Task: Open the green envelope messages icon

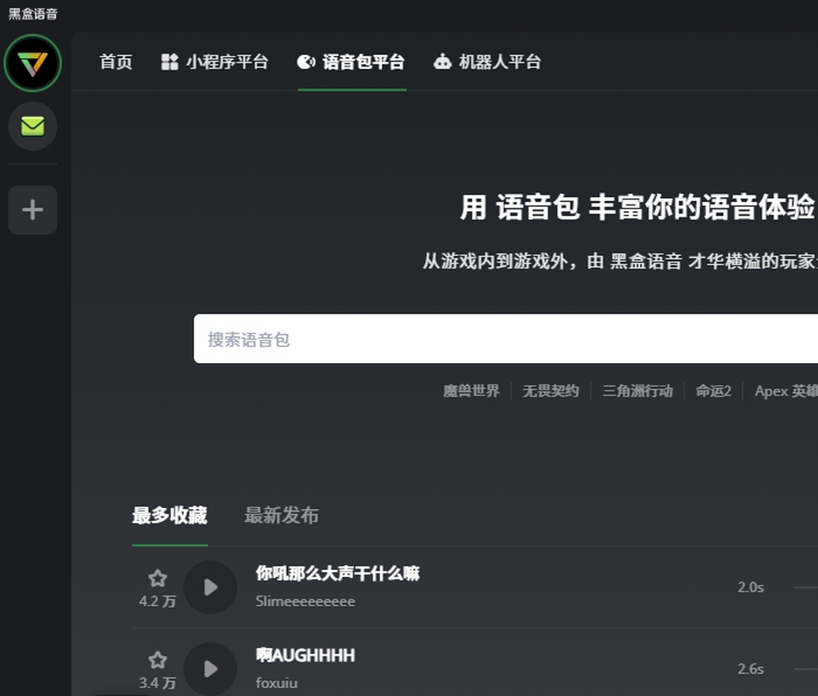Action: click(33, 126)
